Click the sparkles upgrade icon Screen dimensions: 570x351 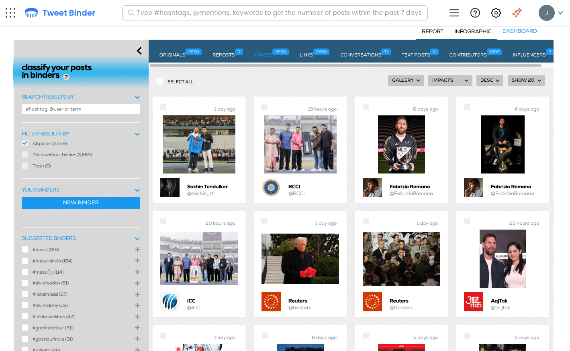coord(517,12)
